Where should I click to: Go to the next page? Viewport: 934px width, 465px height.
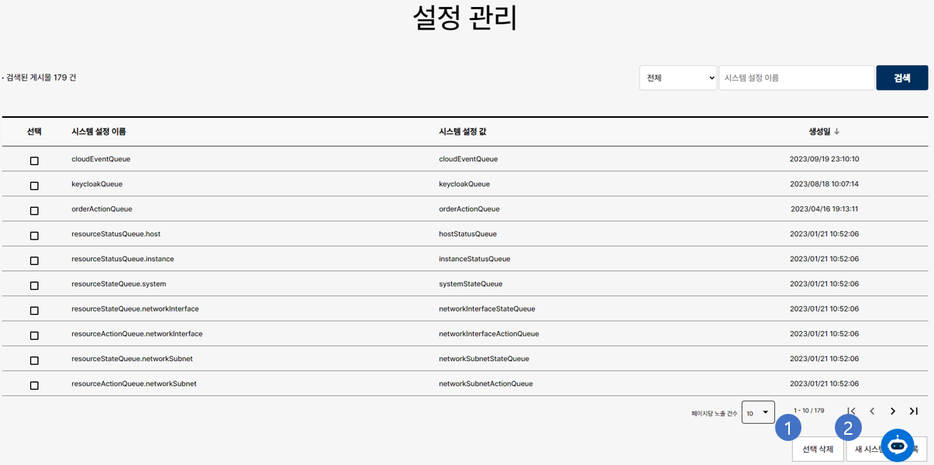coord(893,412)
